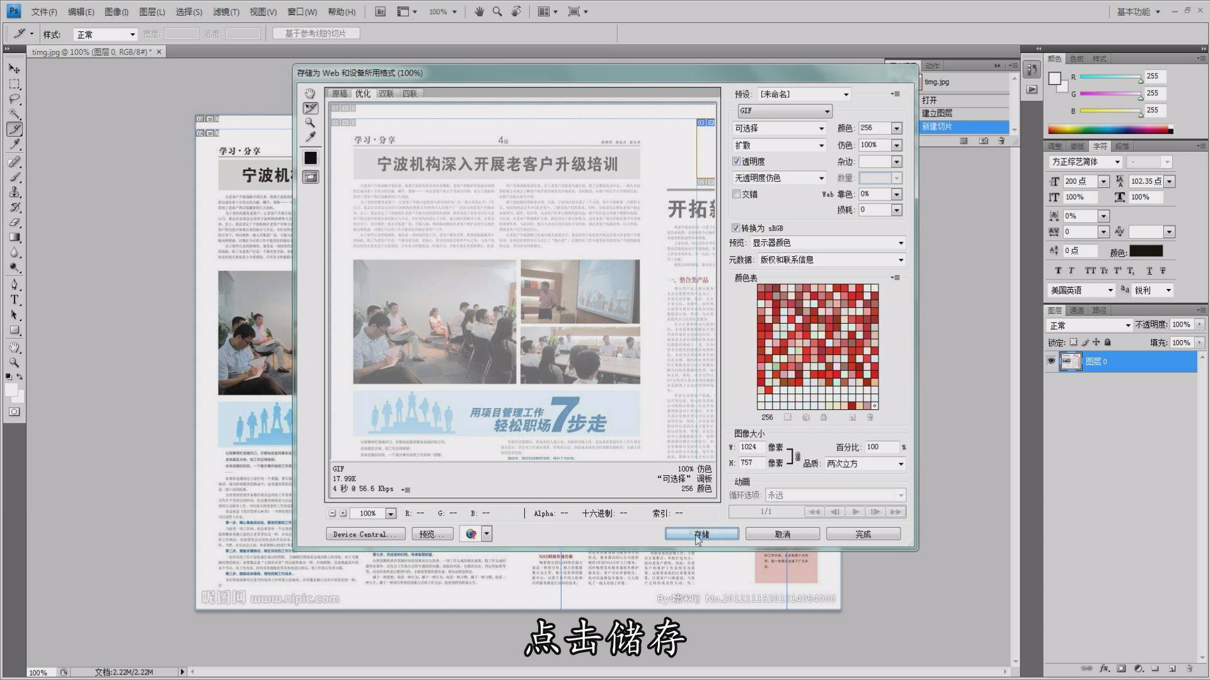
Task: Click the black eyedropper color swatch in dialog
Action: coord(311,158)
